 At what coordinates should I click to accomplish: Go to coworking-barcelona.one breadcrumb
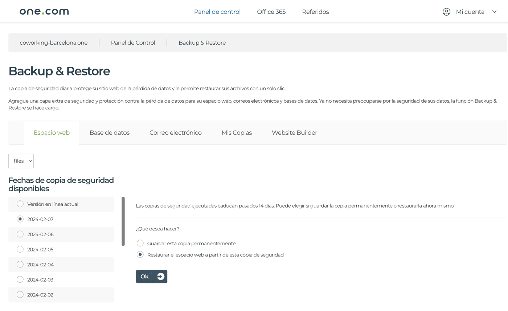click(54, 42)
